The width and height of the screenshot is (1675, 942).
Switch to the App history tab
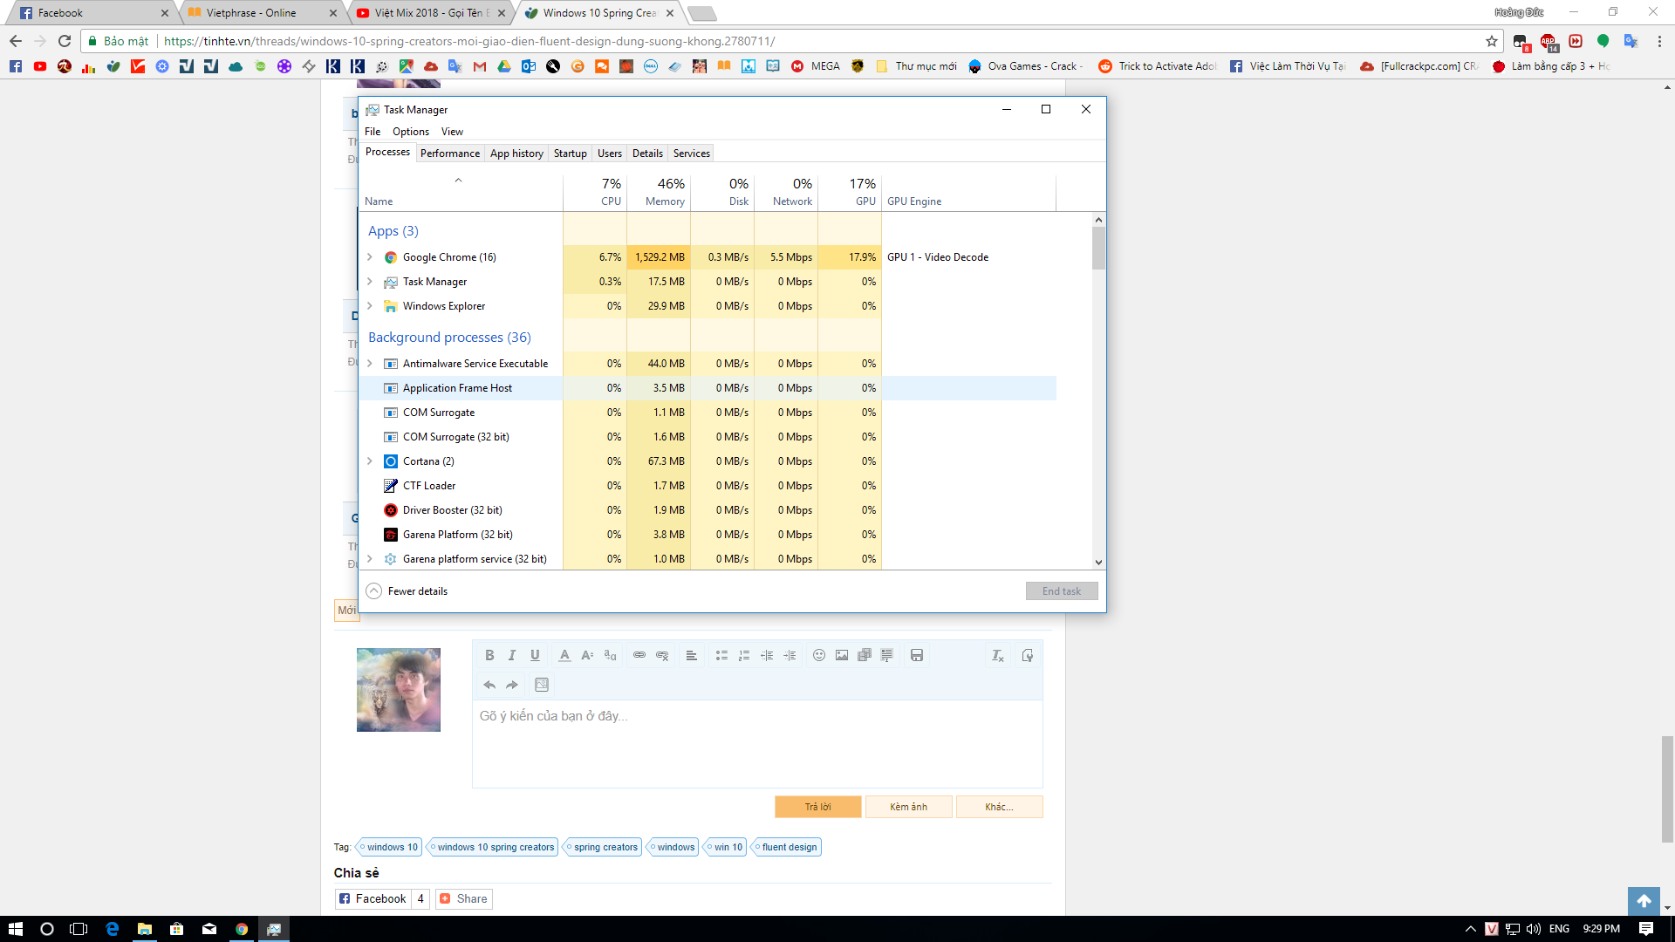tap(516, 154)
